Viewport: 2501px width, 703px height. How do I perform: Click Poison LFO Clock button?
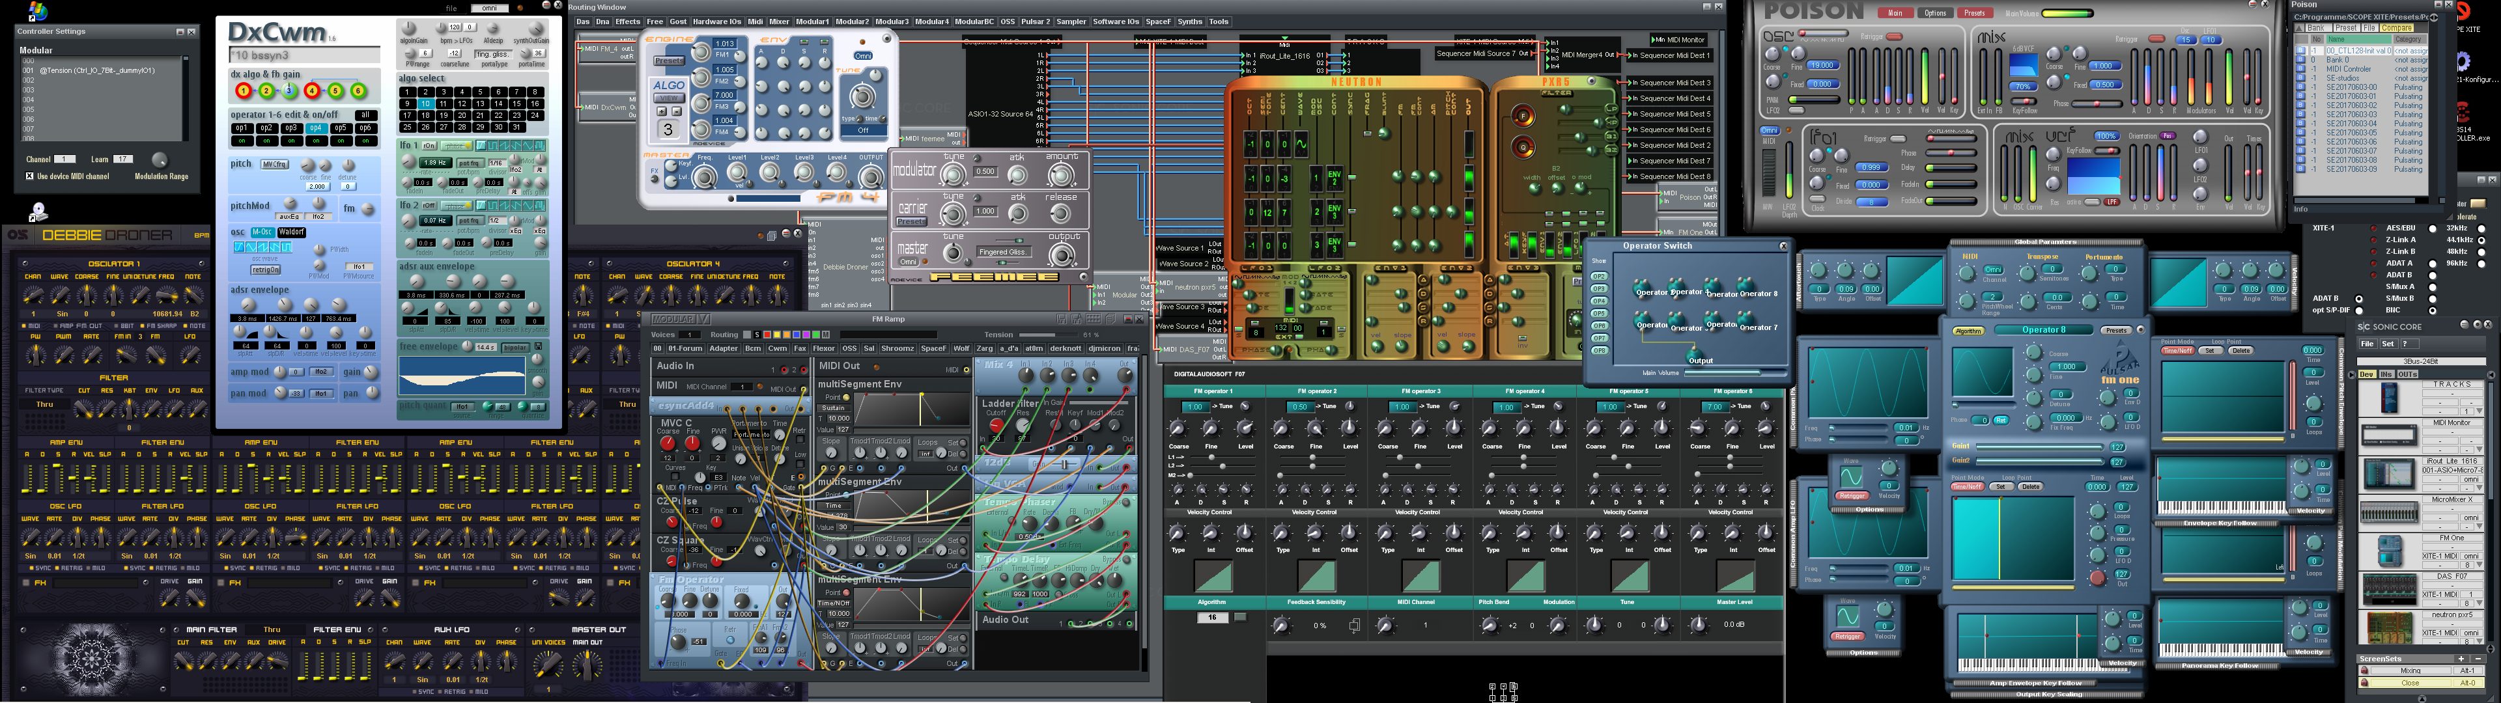1818,199
